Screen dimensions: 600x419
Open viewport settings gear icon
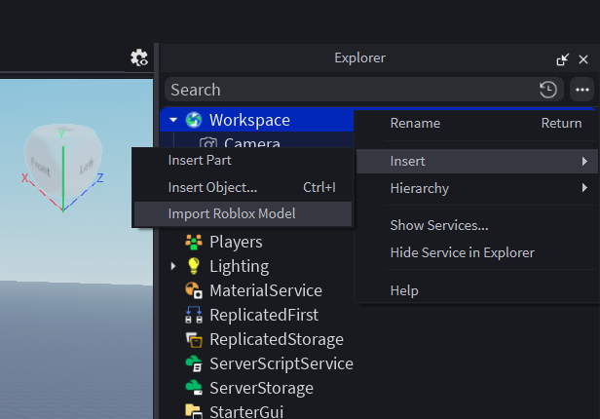tap(139, 58)
